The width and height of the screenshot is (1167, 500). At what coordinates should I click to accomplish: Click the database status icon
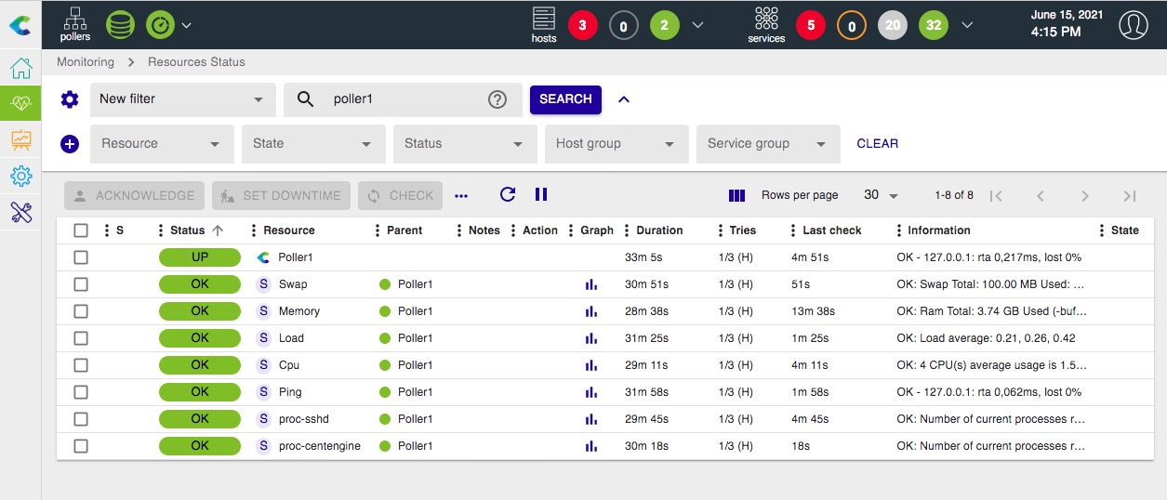click(x=120, y=24)
